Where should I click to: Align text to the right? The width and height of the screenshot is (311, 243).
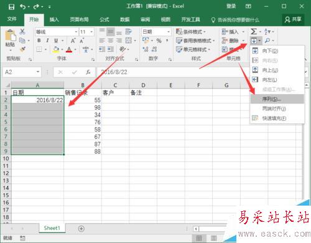(x=119, y=40)
